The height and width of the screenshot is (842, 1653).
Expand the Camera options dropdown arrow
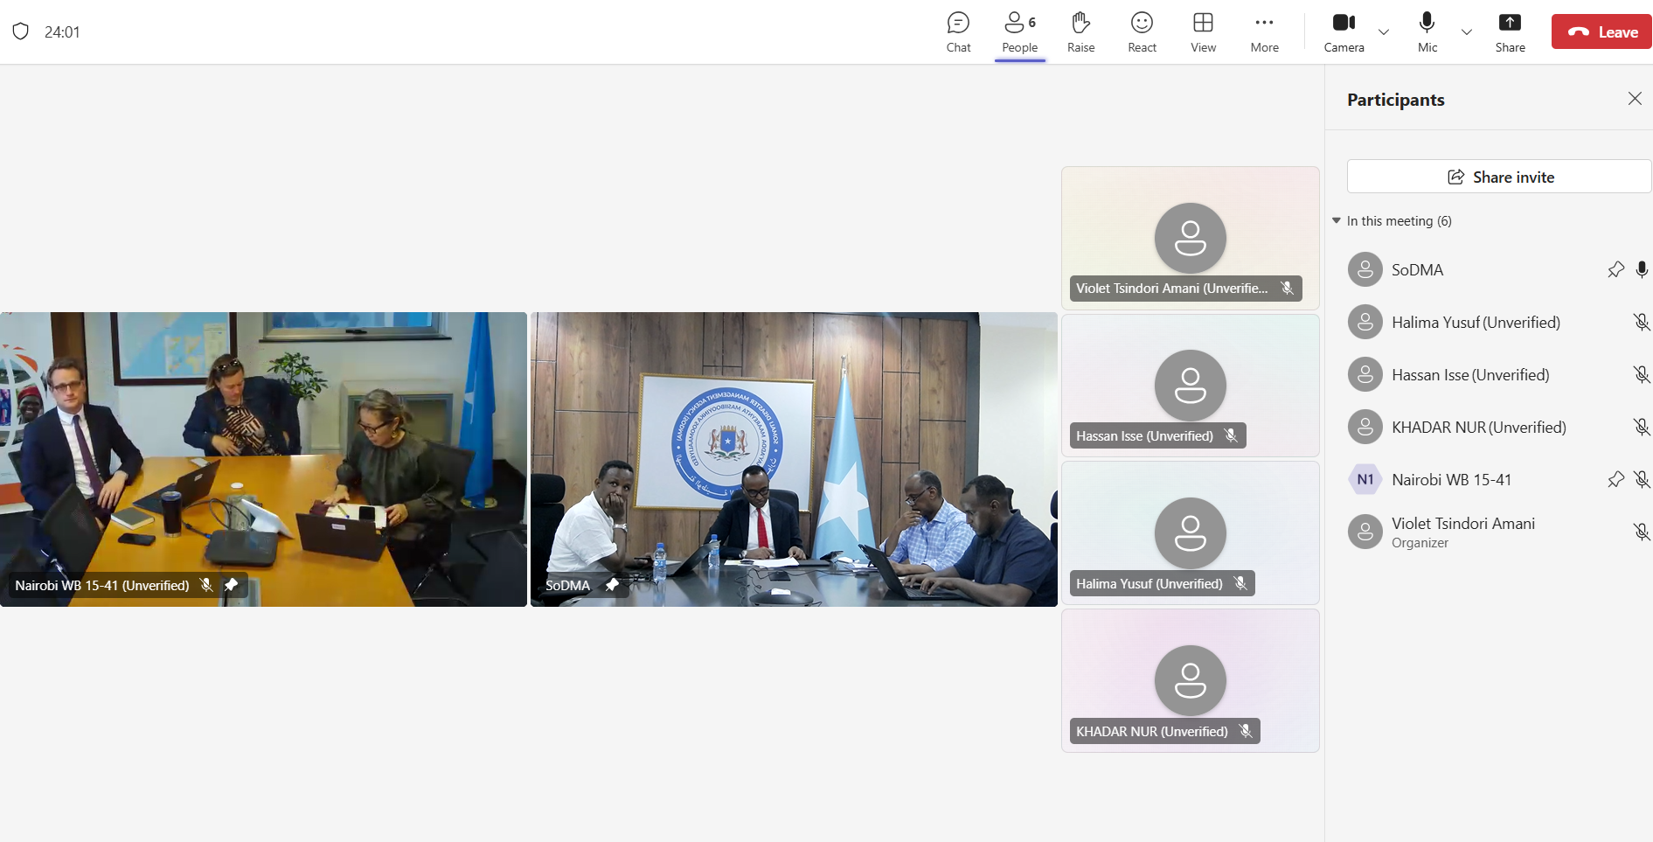pyautogui.click(x=1384, y=32)
